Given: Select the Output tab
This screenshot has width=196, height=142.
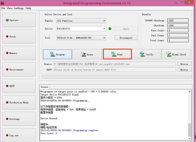Looking at the screenshot, I should click(x=44, y=87).
